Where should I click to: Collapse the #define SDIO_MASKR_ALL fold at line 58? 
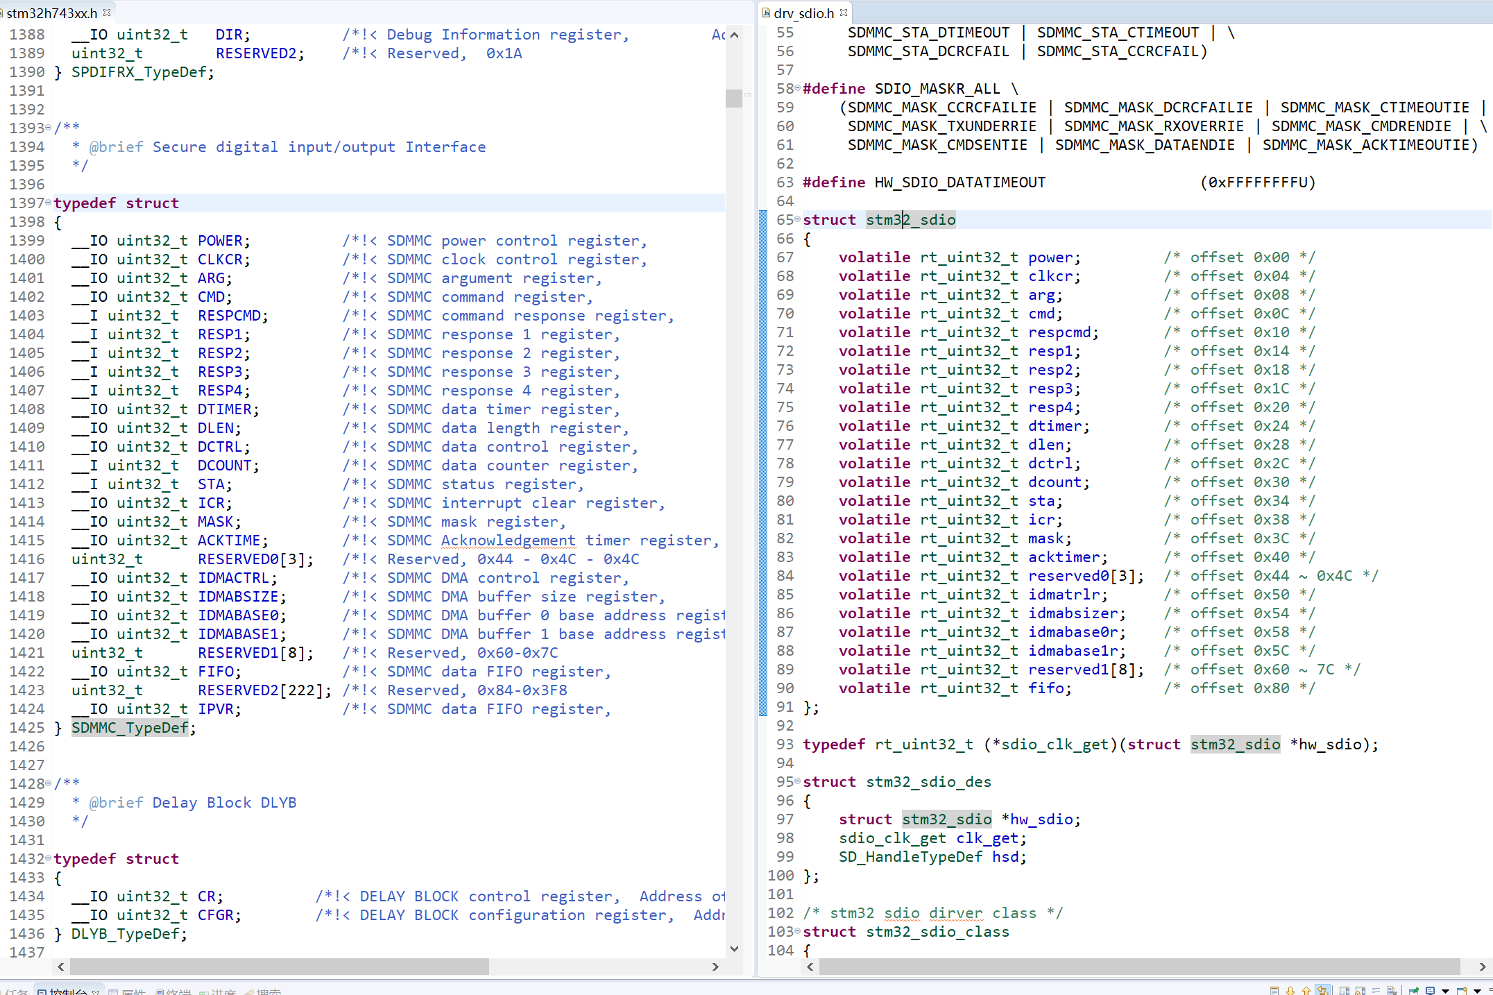coord(798,88)
